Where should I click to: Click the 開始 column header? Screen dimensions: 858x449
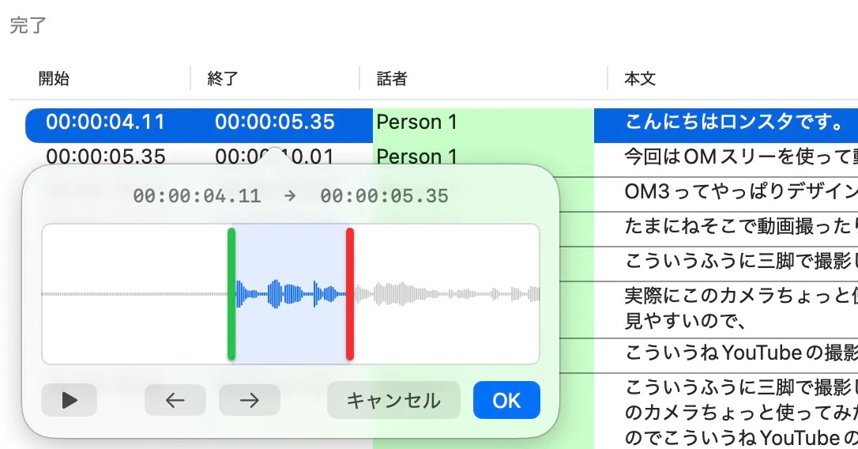pyautogui.click(x=54, y=78)
